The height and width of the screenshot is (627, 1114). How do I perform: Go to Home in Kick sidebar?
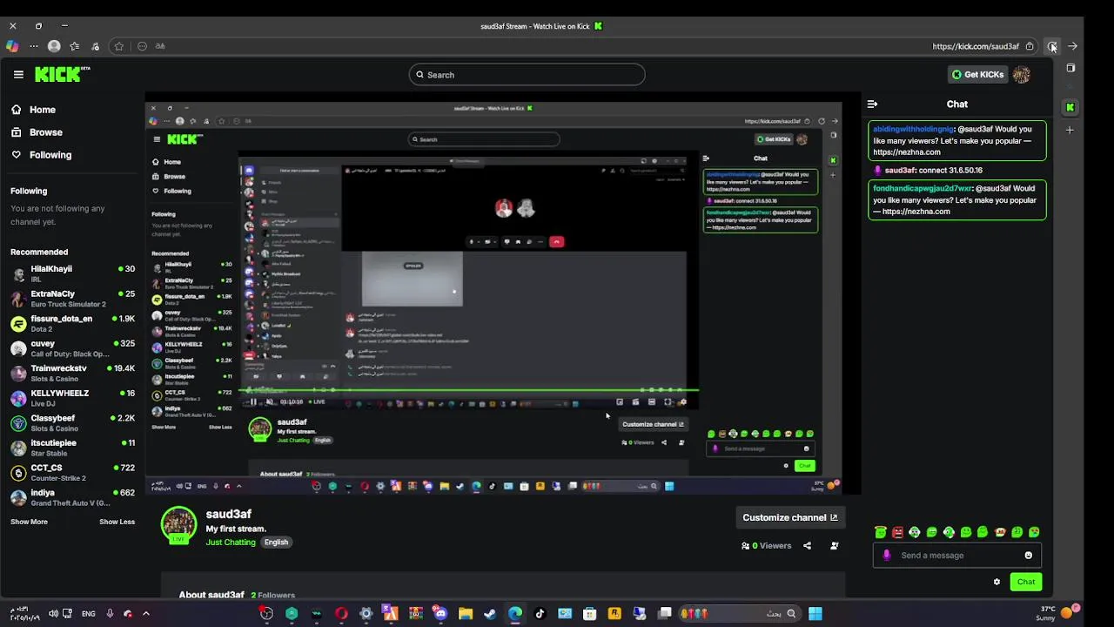(33, 110)
